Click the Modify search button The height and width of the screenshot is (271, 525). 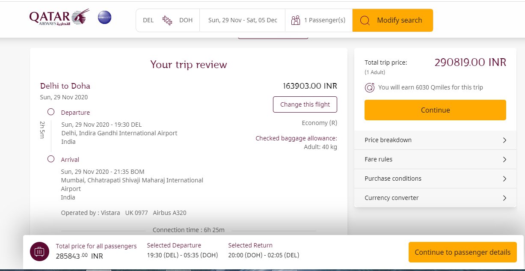tap(393, 20)
